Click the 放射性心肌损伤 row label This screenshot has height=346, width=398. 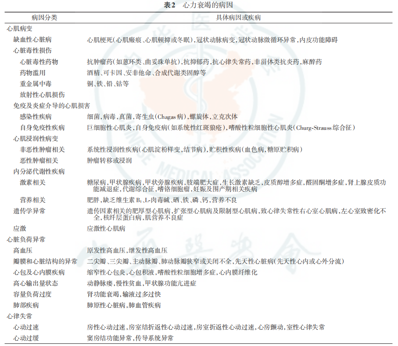click(x=42, y=94)
